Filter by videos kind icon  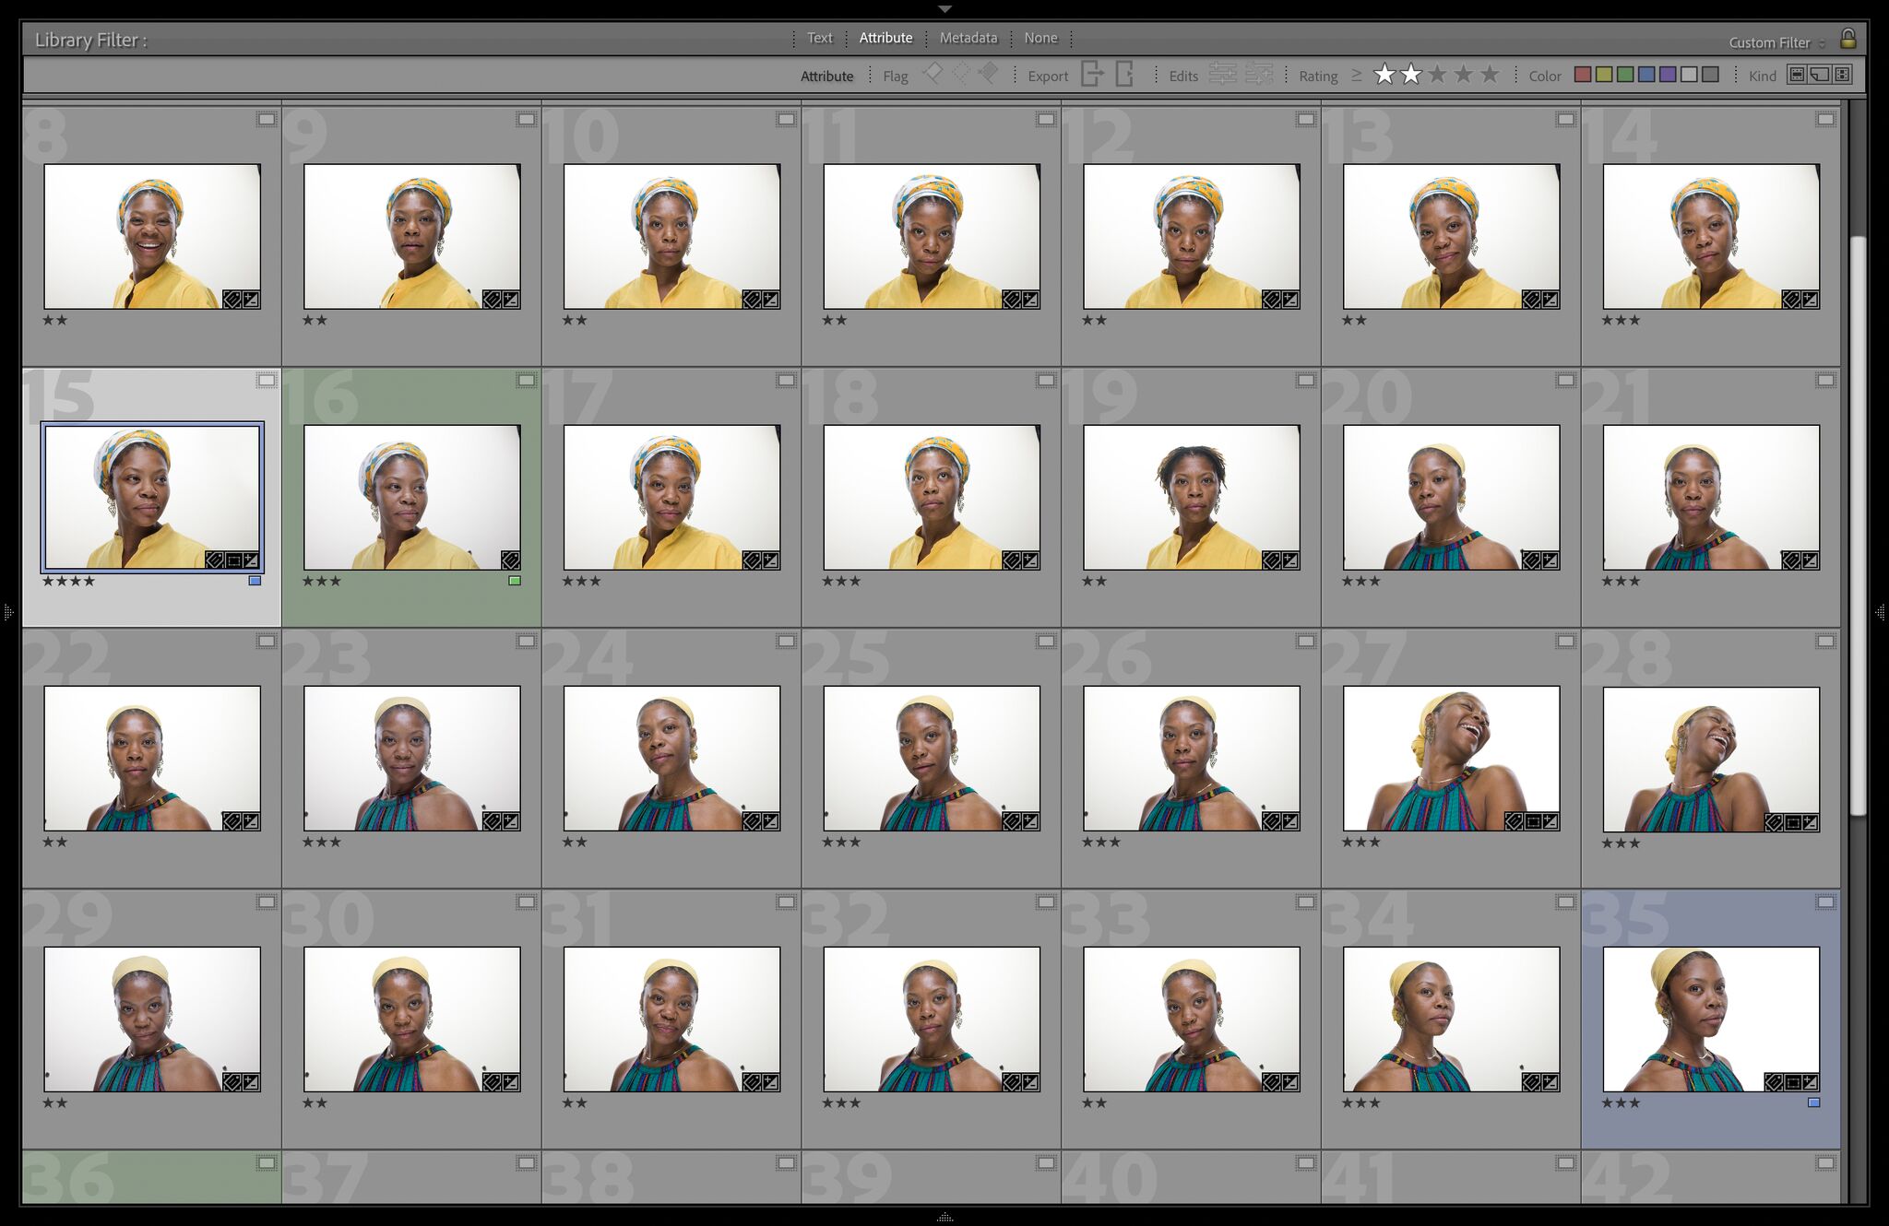1842,75
